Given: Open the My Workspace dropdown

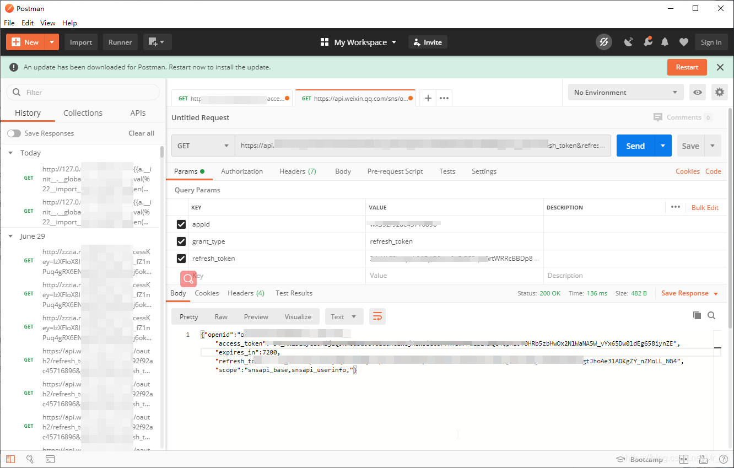Looking at the screenshot, I should pos(358,42).
